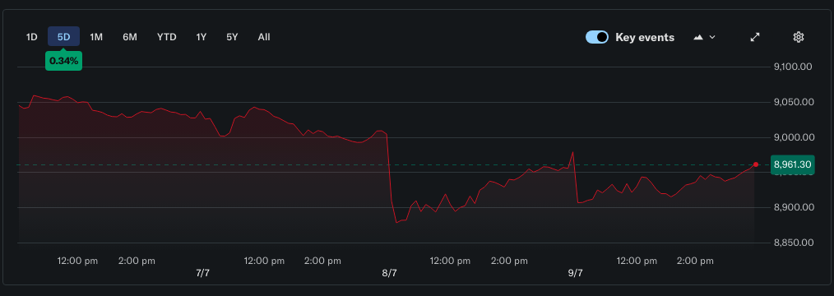This screenshot has height=296, width=834.
Task: Click the 9,050.00 axis label
Action: click(x=793, y=102)
